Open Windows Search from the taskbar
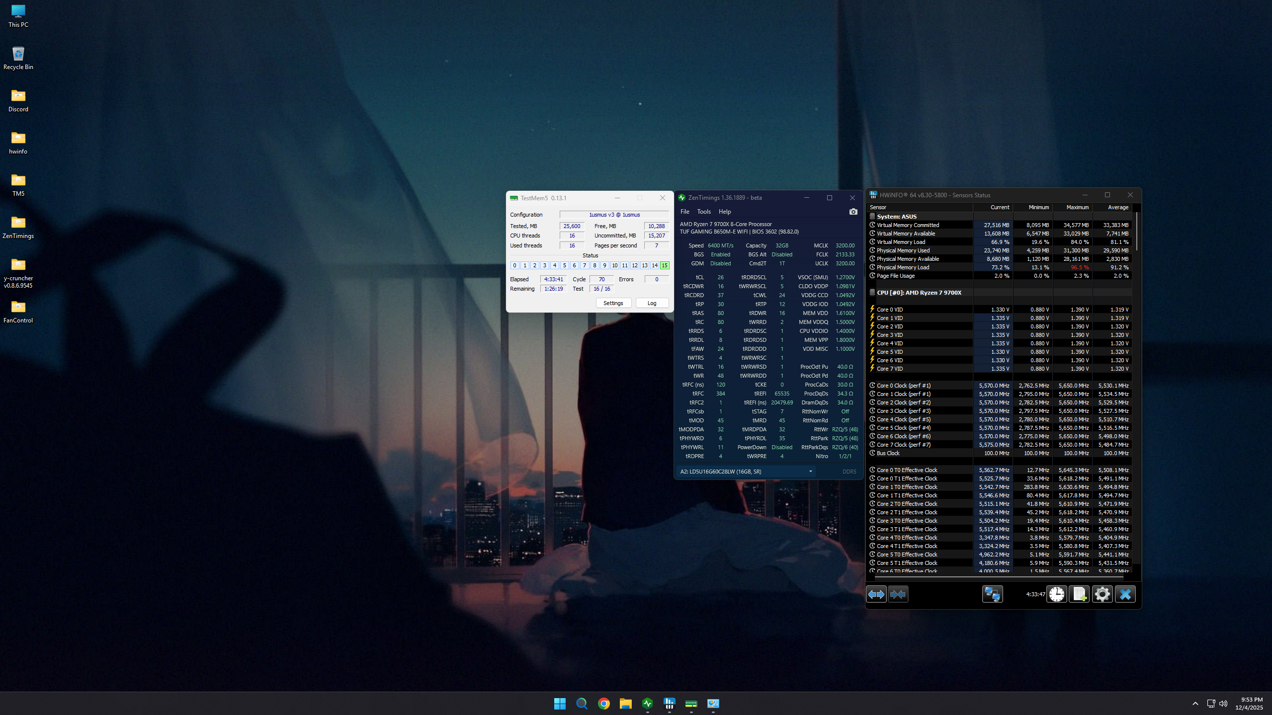Viewport: 1272px width, 715px height. click(x=582, y=704)
